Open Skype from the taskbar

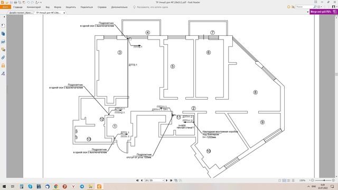click(x=30, y=186)
